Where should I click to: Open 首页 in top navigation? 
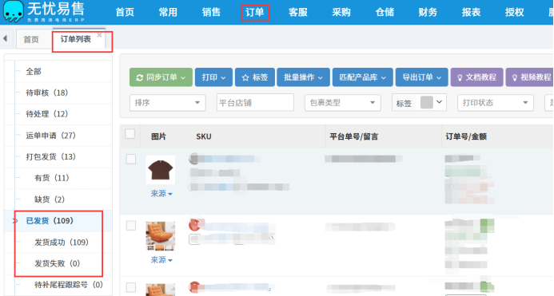tap(125, 12)
